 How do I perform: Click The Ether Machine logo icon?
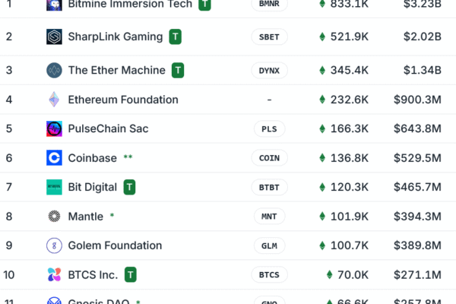[x=55, y=71]
